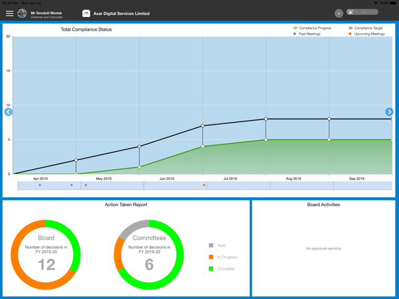Go to previous period with left arrow
399x299 pixels.
8,112
